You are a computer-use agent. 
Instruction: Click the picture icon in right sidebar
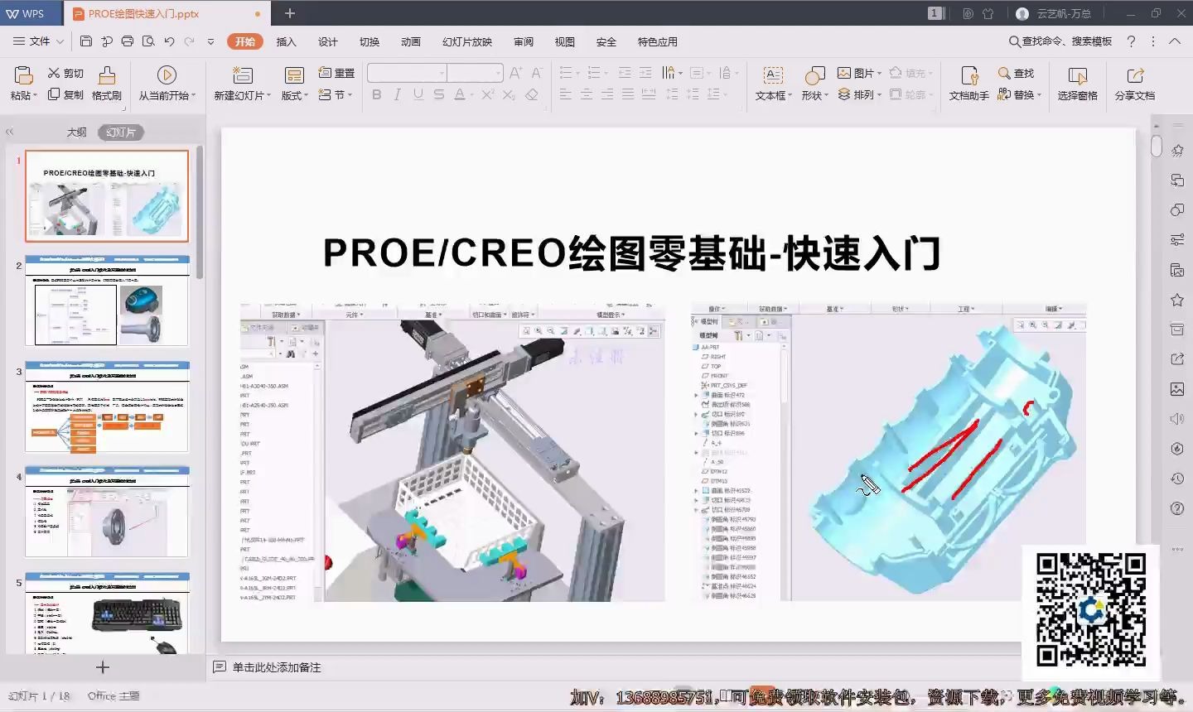1177,389
